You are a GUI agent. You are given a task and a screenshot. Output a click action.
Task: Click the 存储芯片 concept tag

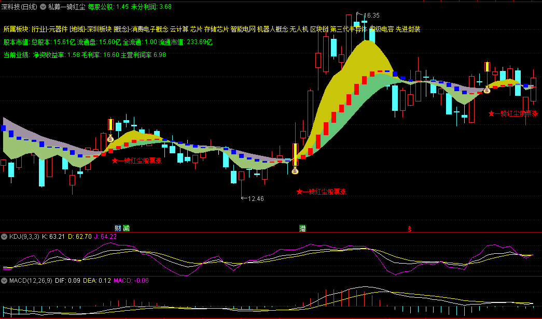tap(216, 30)
